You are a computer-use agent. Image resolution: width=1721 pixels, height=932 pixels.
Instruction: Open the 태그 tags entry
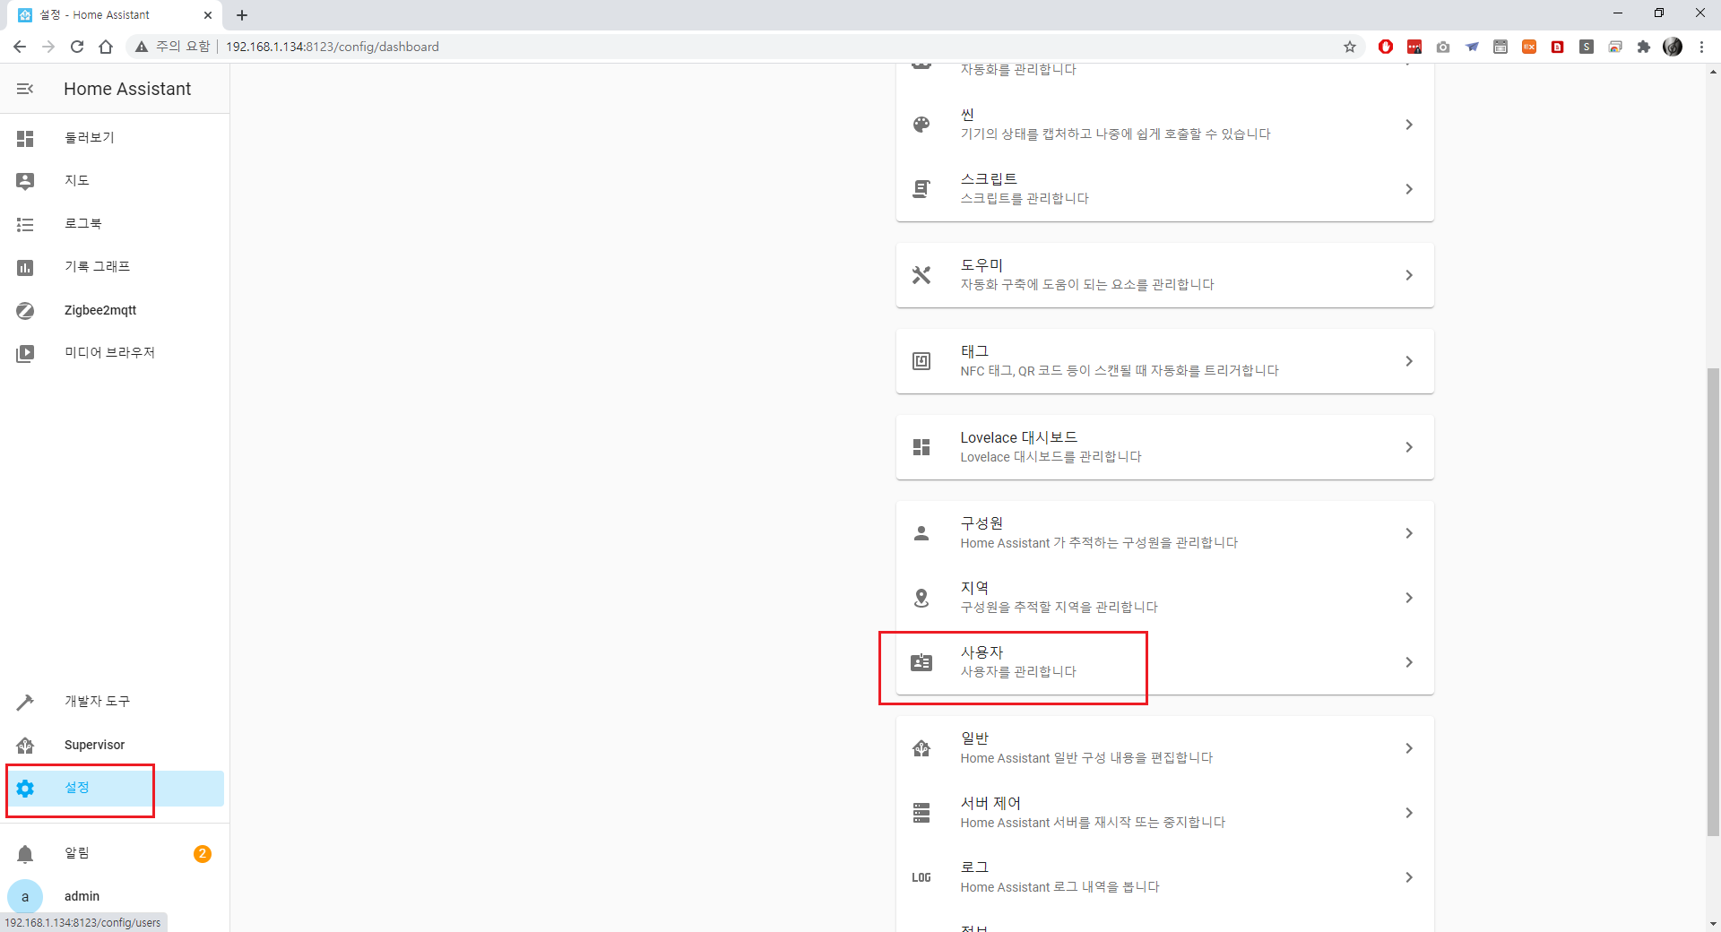(1165, 361)
